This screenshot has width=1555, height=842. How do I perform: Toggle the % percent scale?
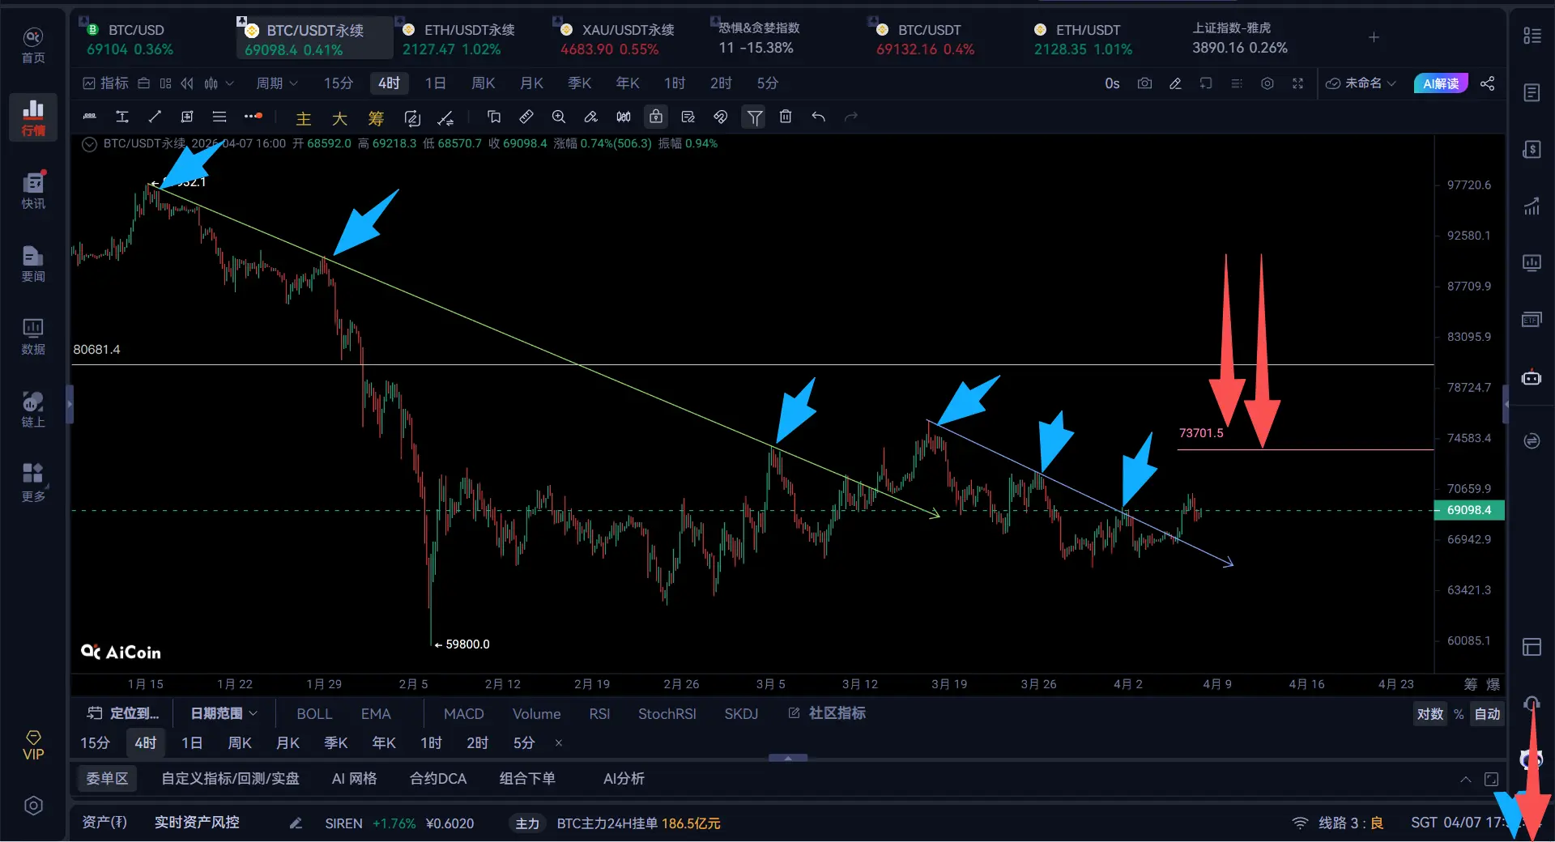coord(1459,714)
